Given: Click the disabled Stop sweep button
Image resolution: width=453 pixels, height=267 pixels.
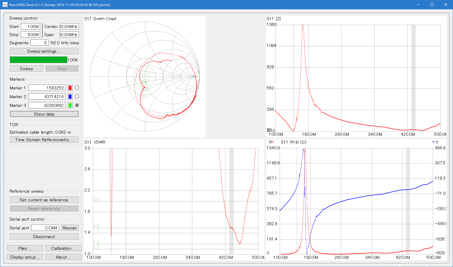Looking at the screenshot, I should (62, 69).
